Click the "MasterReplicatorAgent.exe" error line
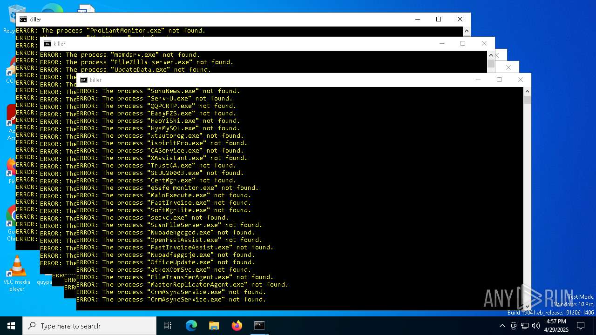The height and width of the screenshot is (335, 596). pos(183,285)
